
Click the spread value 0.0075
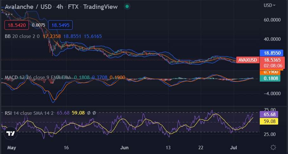(39, 25)
